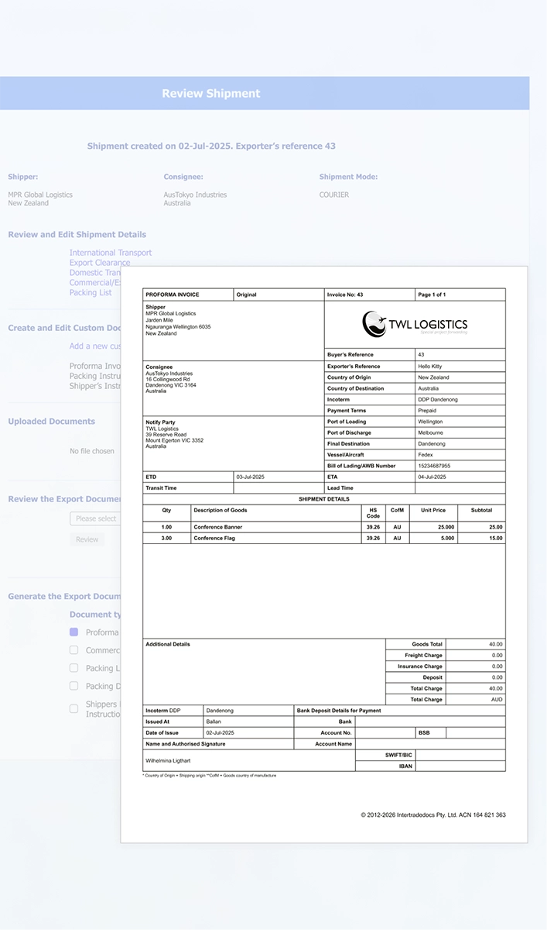Viewport: 547px width, 930px height.
Task: Open the International Transport link
Action: click(111, 253)
